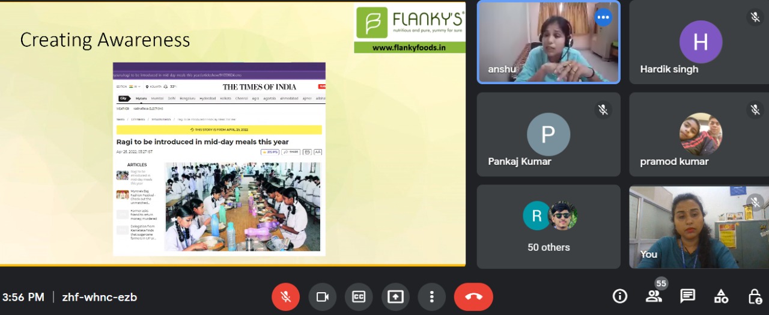Leave the call with the red hang-up button
This screenshot has height=315, width=769.
pyautogui.click(x=473, y=297)
